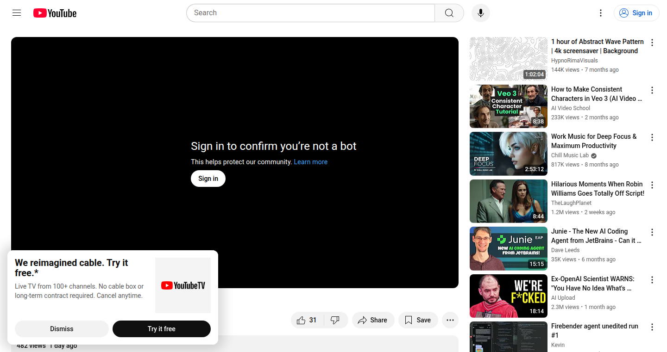Dislike the video with thumbs-down icon

click(x=335, y=320)
